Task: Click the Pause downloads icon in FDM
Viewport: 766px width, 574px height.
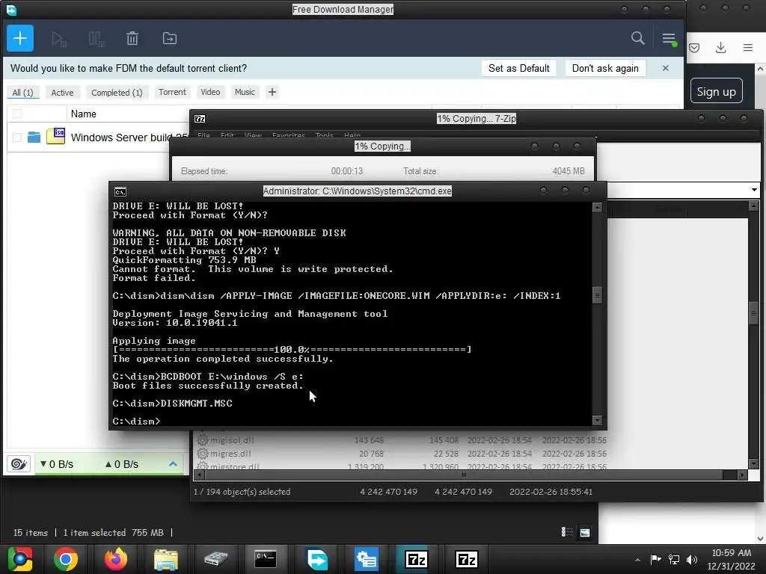Action: pyautogui.click(x=96, y=39)
